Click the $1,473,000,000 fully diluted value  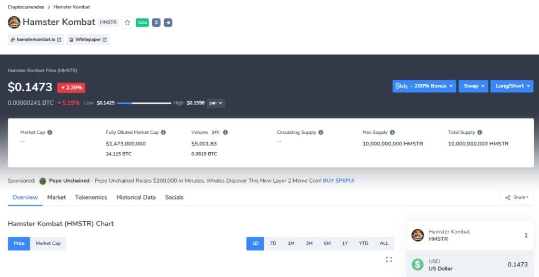click(126, 144)
